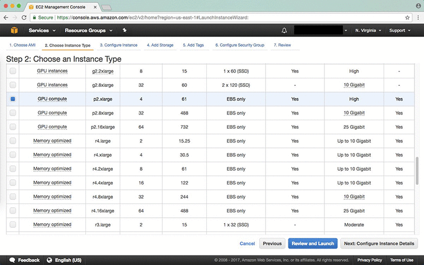Click 25 Gigabit in p2.16xlarge row
The height and width of the screenshot is (265, 424).
[x=354, y=127]
